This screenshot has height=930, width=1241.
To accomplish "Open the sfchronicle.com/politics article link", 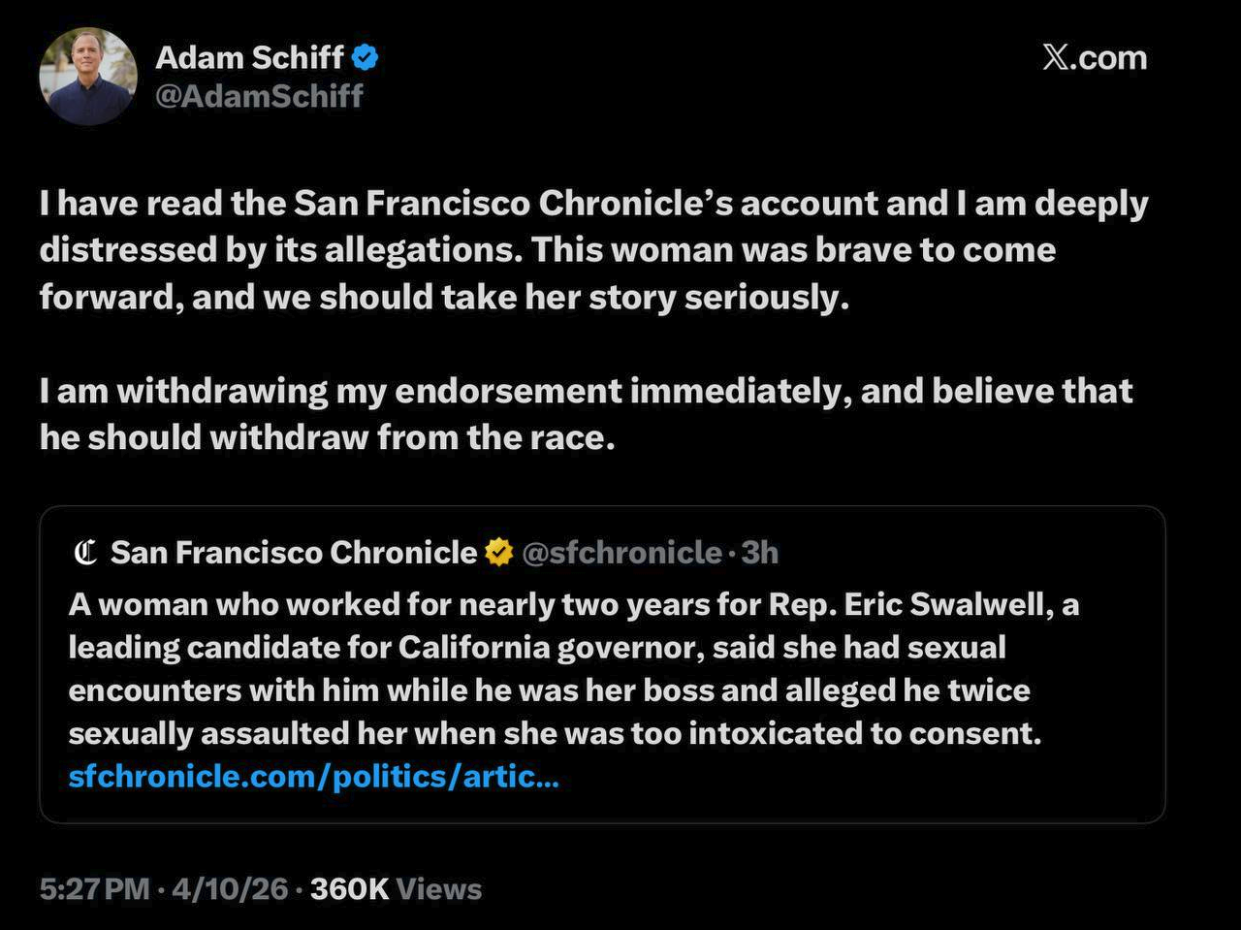I will 313,777.
